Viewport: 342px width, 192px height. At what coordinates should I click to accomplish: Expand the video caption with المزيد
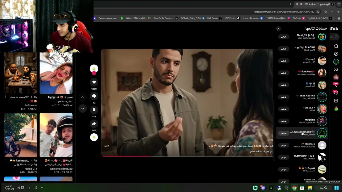point(107,146)
